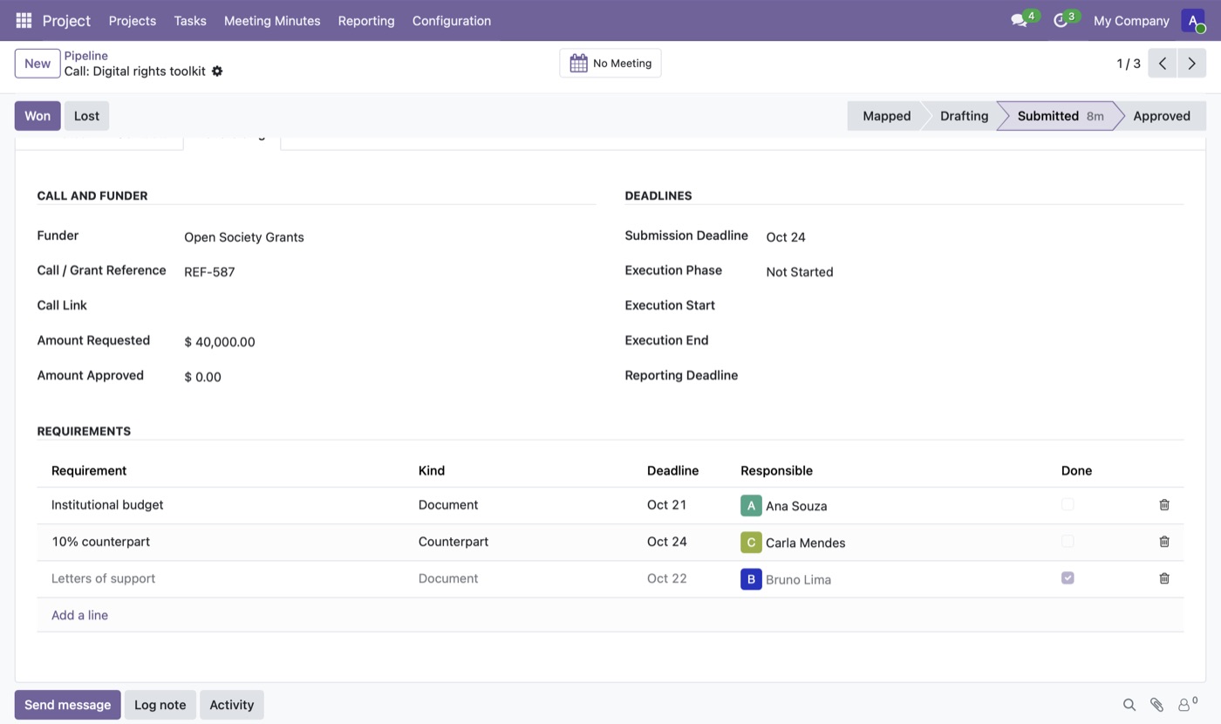Click the No Meeting calendar button
The image size is (1221, 724).
(x=610, y=63)
